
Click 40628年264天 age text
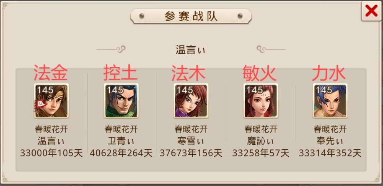point(121,153)
